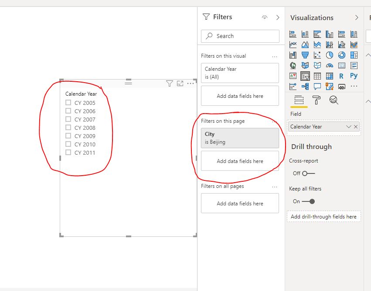Open Calendar Year field dropdown arrow
Screen dimensions: 371x291
click(348, 127)
